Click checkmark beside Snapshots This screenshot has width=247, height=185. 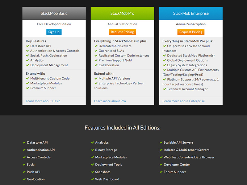[93, 172]
